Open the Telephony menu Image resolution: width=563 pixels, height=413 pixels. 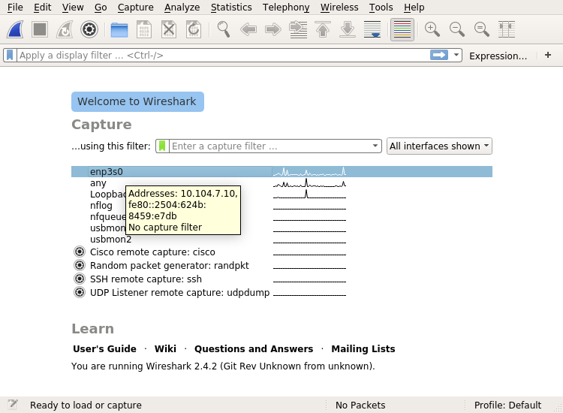tap(286, 8)
